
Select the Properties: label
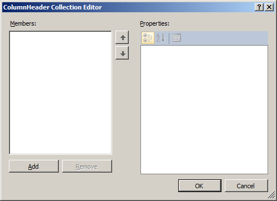[154, 23]
